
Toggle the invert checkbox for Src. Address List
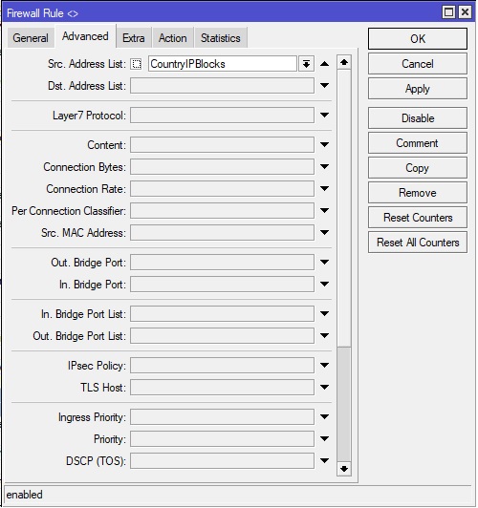click(x=136, y=64)
